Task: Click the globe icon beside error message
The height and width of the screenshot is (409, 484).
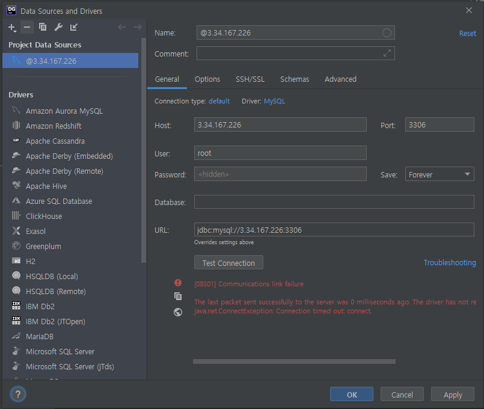Action: click(178, 312)
